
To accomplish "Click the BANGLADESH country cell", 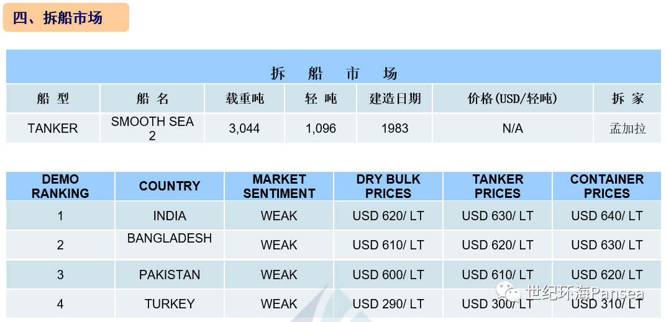I will point(170,244).
